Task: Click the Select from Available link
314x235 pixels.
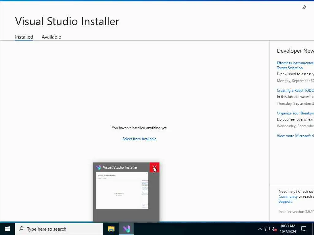Action: (140, 139)
